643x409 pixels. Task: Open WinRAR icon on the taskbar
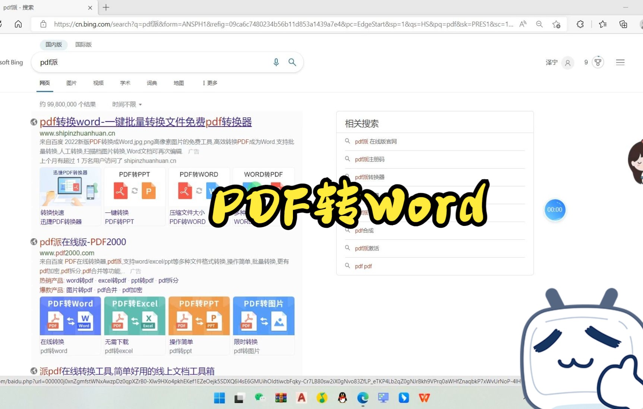pos(281,398)
